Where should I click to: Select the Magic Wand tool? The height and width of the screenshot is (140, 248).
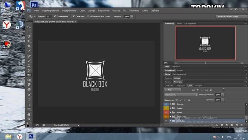point(29,42)
